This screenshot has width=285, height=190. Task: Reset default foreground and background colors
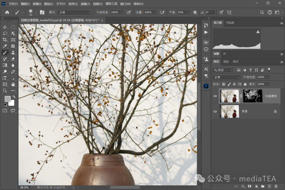6,105
